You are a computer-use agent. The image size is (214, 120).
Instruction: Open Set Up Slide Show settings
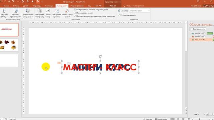pos(40,13)
